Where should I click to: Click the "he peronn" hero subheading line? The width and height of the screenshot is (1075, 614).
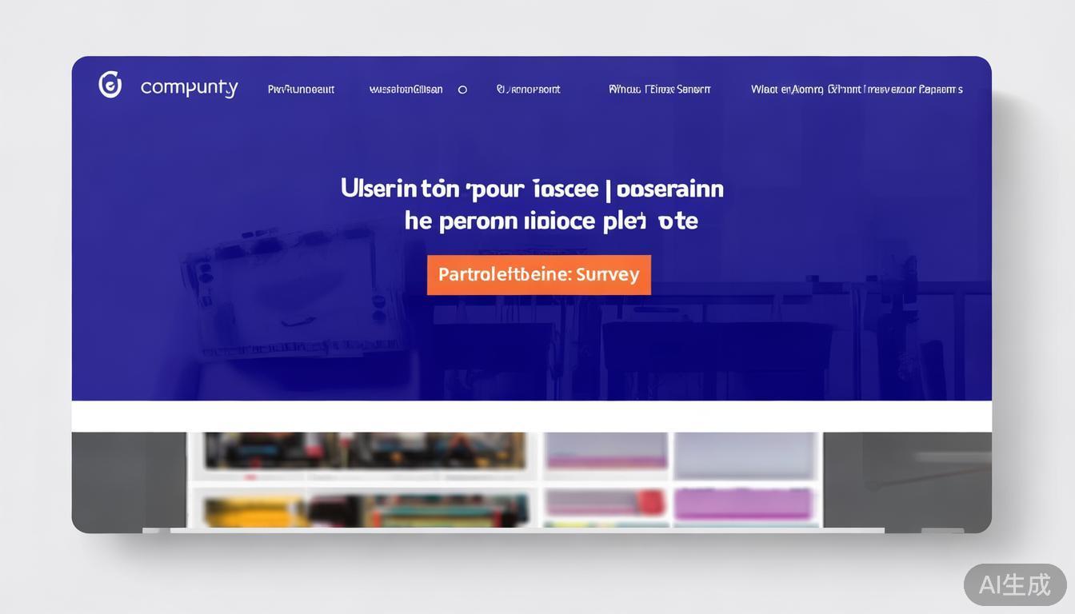pos(550,221)
